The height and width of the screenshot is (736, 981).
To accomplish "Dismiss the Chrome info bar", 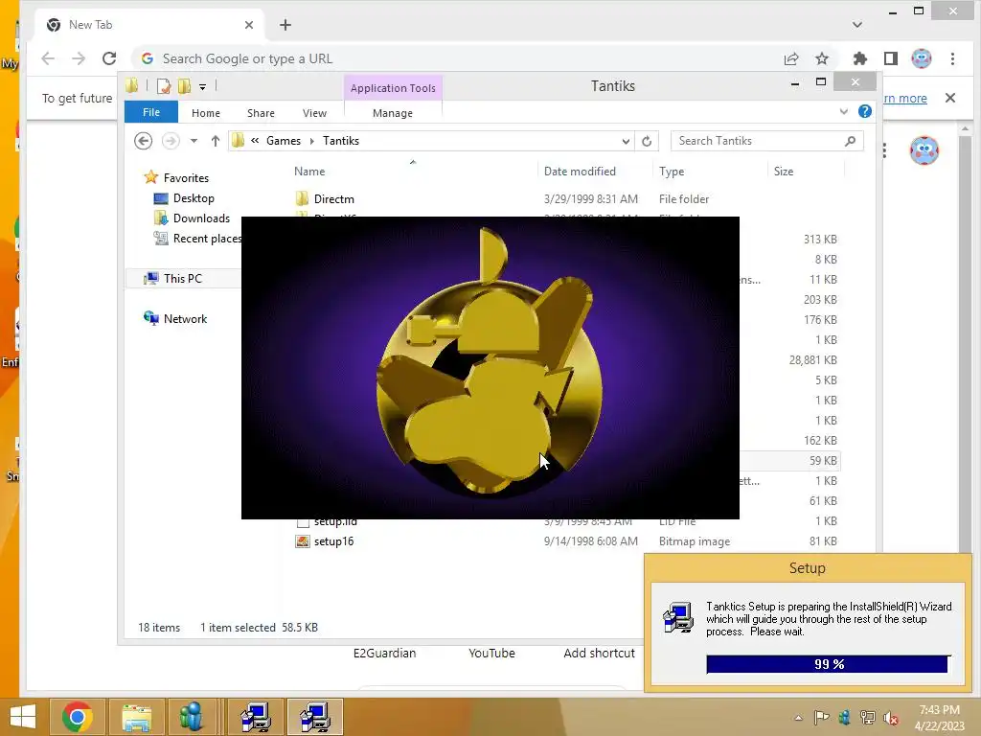I will click(950, 98).
